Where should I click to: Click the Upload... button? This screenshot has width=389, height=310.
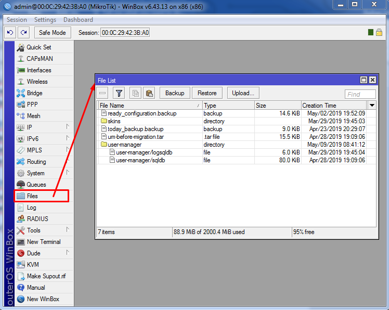[243, 93]
